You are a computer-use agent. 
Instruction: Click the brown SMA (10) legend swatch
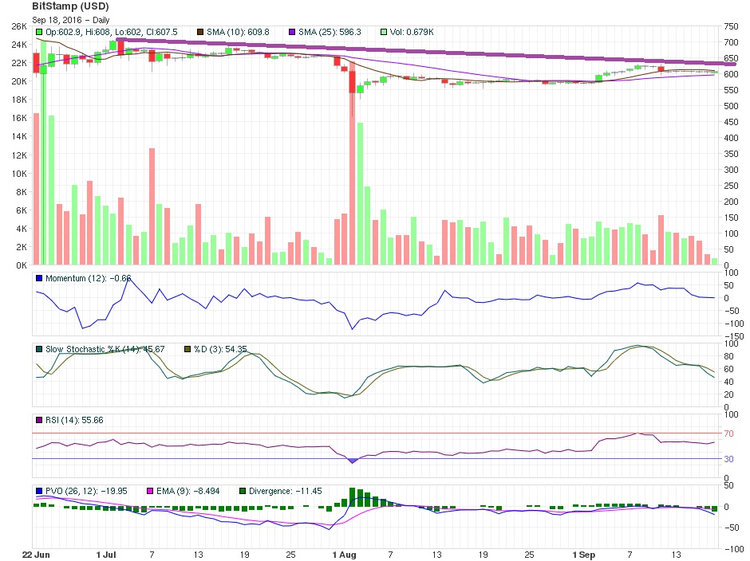coord(200,32)
